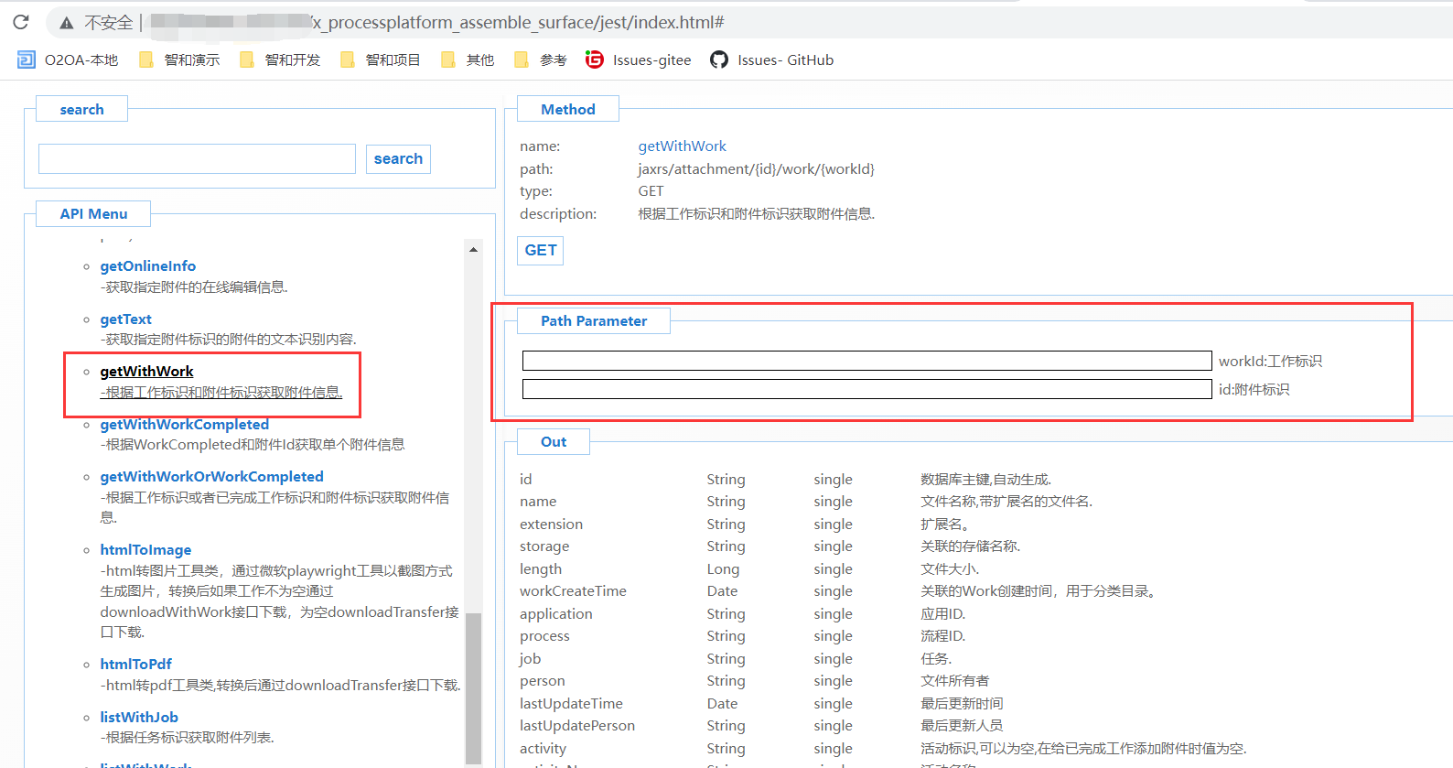The width and height of the screenshot is (1453, 768).
Task: Click the search button
Action: point(398,159)
